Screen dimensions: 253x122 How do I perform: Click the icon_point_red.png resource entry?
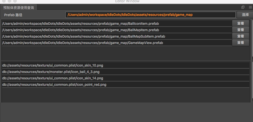pyautogui.click(x=125, y=84)
